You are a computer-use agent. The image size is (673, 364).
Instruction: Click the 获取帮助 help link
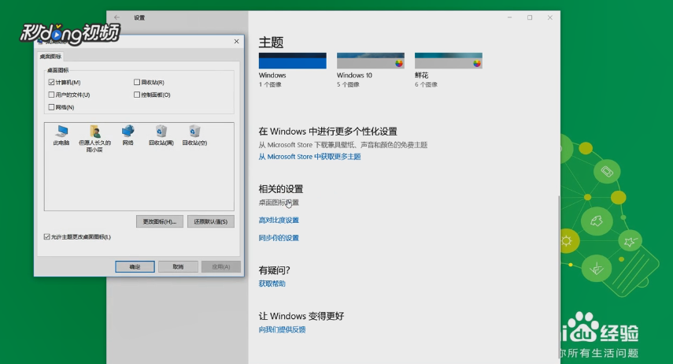tap(272, 284)
